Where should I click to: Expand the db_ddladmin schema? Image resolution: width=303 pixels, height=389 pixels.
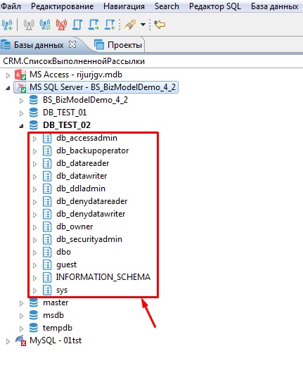pyautogui.click(x=35, y=189)
